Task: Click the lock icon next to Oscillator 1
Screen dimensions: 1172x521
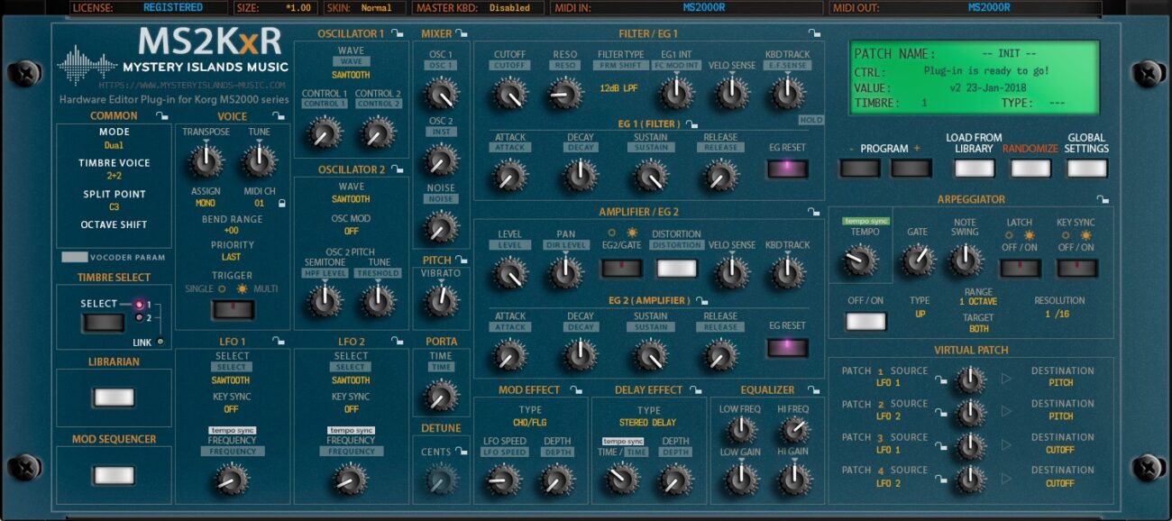Action: 397,34
